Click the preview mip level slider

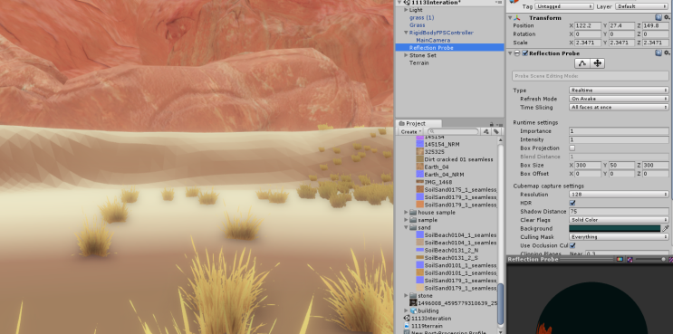coord(651,260)
